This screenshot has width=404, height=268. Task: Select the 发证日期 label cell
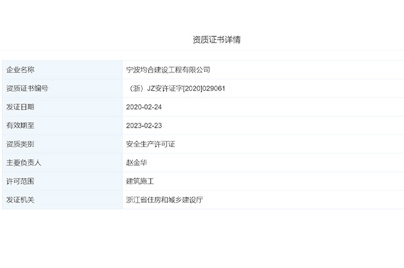tap(63, 107)
